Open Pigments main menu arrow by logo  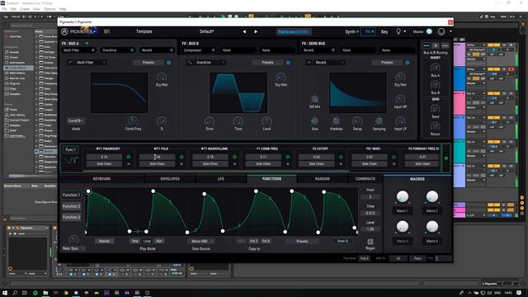click(96, 31)
